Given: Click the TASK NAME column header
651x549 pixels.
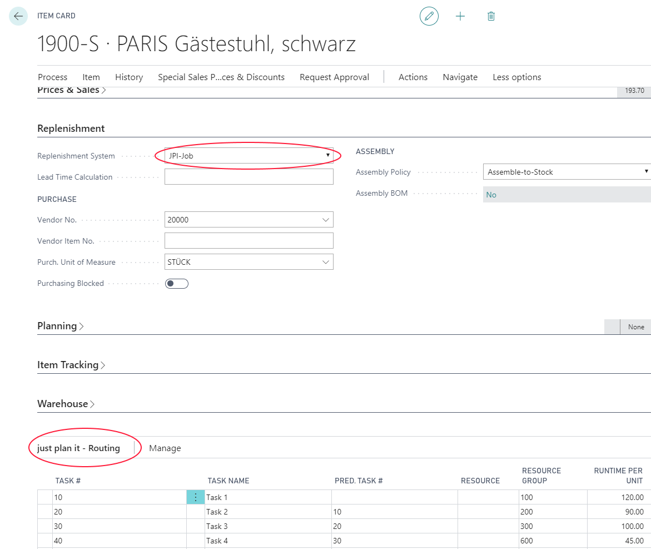Looking at the screenshot, I should 228,481.
